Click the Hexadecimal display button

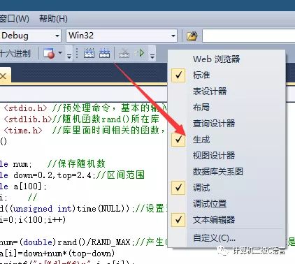click(15, 54)
